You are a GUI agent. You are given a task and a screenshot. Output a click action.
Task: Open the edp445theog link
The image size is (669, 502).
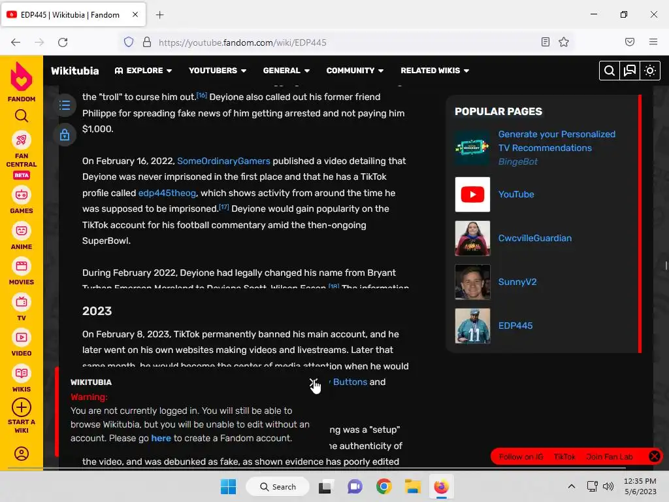tap(167, 193)
